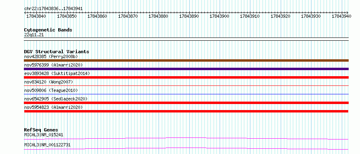This screenshot has width=360, height=154.
Task: Click the magenta MICAL3 NM_015241 gene line
Action: pyautogui.click(x=186, y=138)
